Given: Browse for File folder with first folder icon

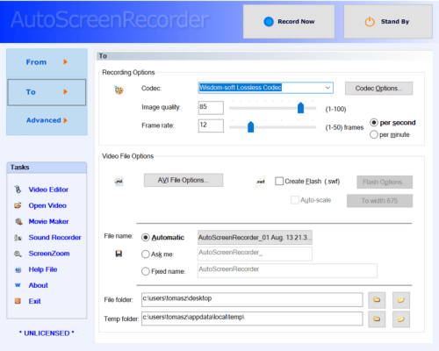Looking at the screenshot, I should point(377,300).
